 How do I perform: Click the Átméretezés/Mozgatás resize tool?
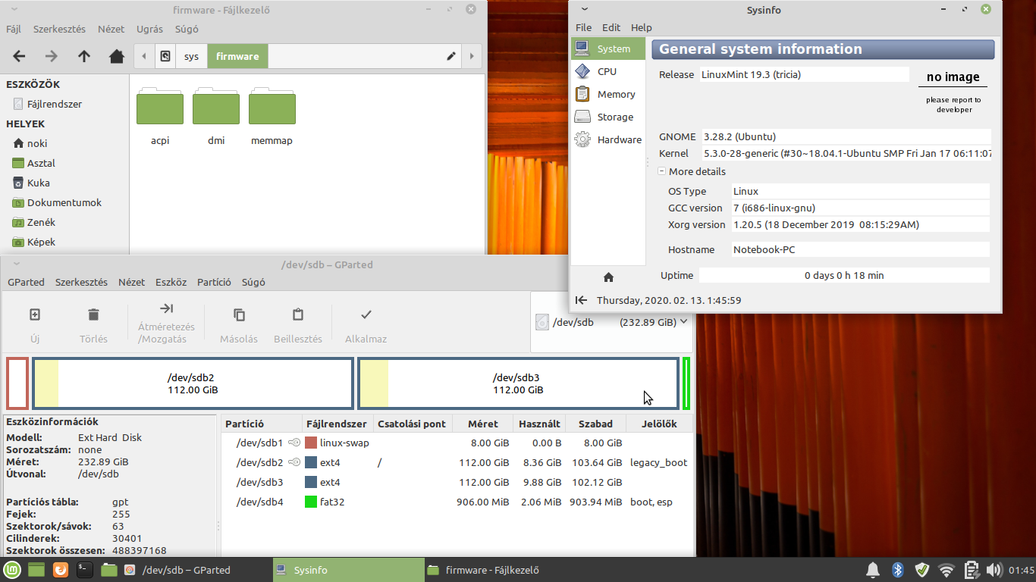coord(166,324)
